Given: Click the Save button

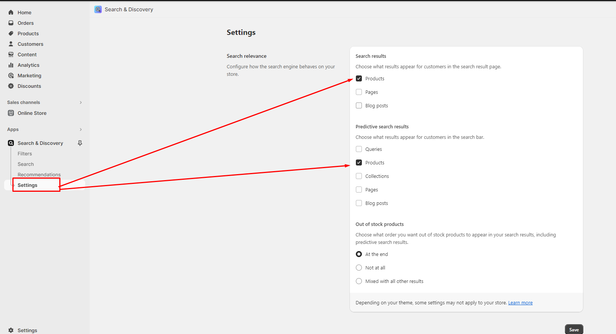Looking at the screenshot, I should pos(574,329).
